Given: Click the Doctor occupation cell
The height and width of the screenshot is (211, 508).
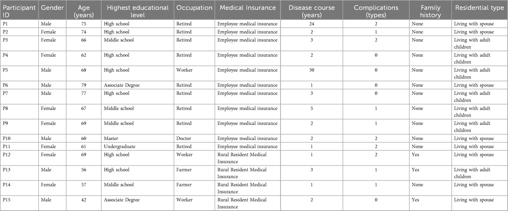Looking at the screenshot, I should [184, 138].
